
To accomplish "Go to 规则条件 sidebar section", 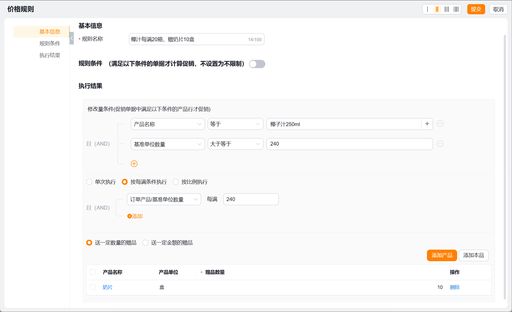I will click(x=50, y=43).
